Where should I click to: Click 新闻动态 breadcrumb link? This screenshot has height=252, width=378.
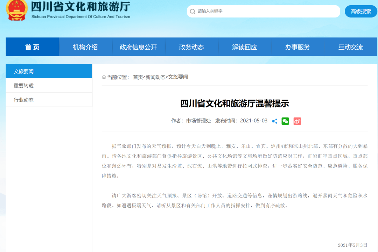pyautogui.click(x=155, y=77)
